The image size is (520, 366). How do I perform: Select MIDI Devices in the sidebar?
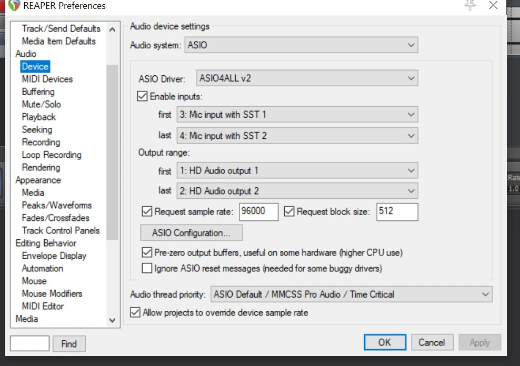[x=47, y=79]
